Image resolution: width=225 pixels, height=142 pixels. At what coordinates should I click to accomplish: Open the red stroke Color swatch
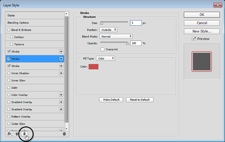(93, 67)
